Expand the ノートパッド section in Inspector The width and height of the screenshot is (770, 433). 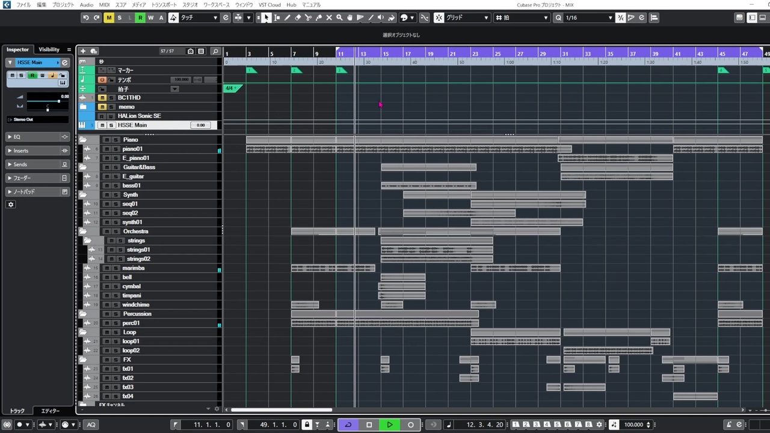tap(38, 192)
